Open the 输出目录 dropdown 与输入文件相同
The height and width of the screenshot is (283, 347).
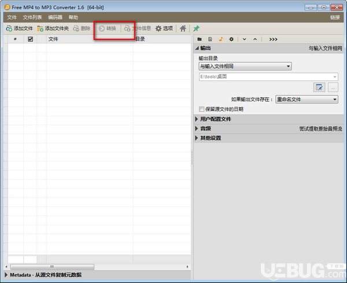coord(245,66)
